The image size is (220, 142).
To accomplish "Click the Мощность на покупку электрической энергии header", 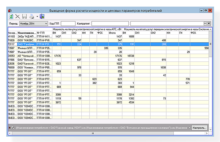I will pos(87,29).
